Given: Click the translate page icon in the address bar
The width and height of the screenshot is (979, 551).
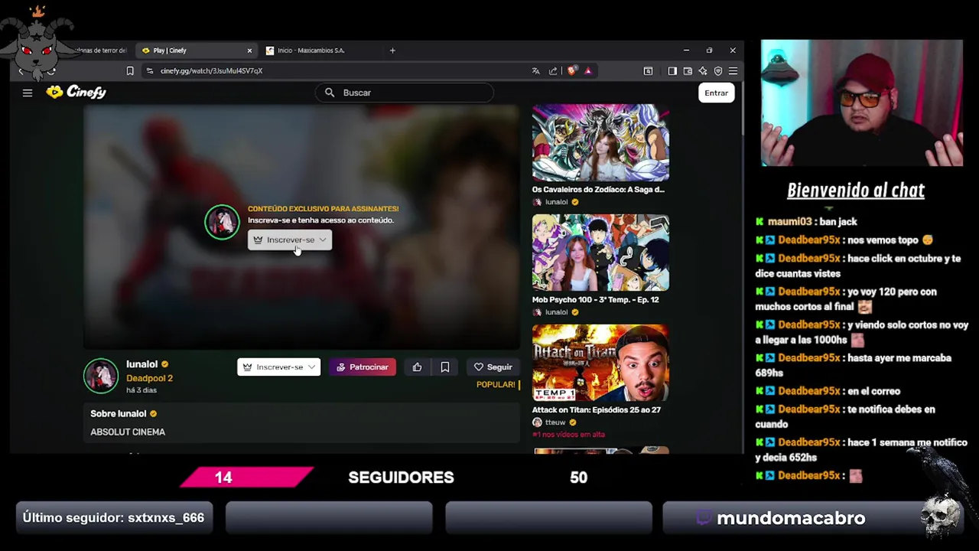Looking at the screenshot, I should coord(535,71).
